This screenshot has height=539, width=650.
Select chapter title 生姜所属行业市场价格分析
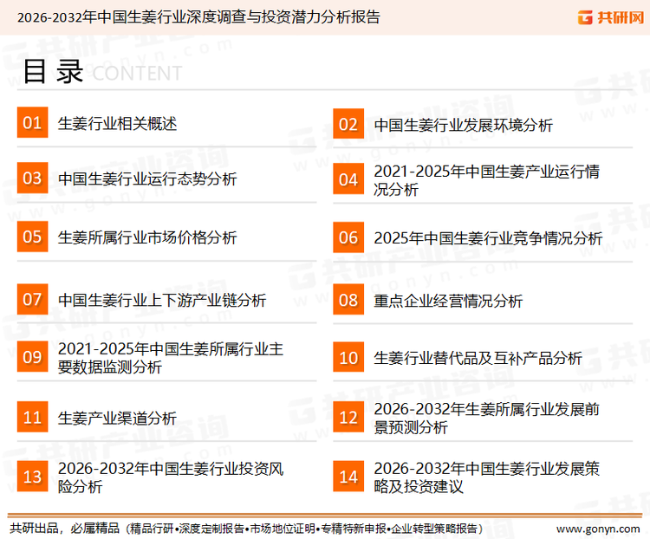pyautogui.click(x=147, y=237)
